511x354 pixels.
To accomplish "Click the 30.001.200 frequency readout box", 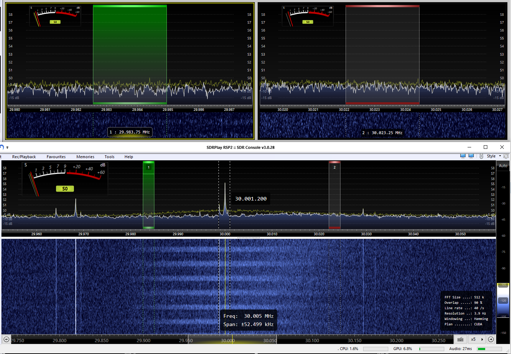I will [251, 199].
